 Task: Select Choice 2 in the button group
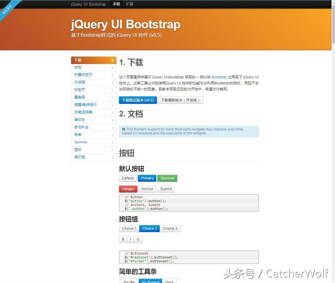(x=149, y=229)
